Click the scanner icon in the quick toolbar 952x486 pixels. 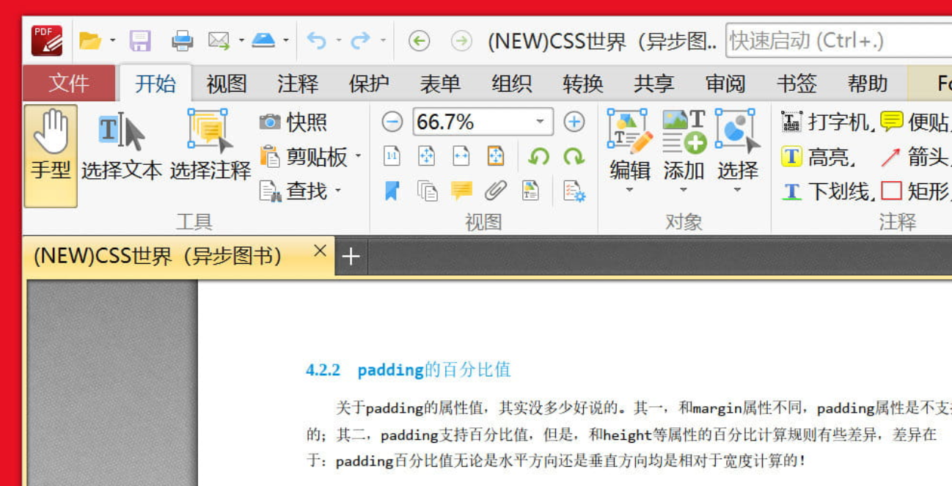pos(263,40)
